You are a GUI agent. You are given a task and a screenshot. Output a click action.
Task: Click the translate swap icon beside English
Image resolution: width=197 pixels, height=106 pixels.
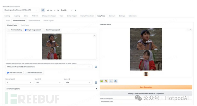tap(58, 10)
